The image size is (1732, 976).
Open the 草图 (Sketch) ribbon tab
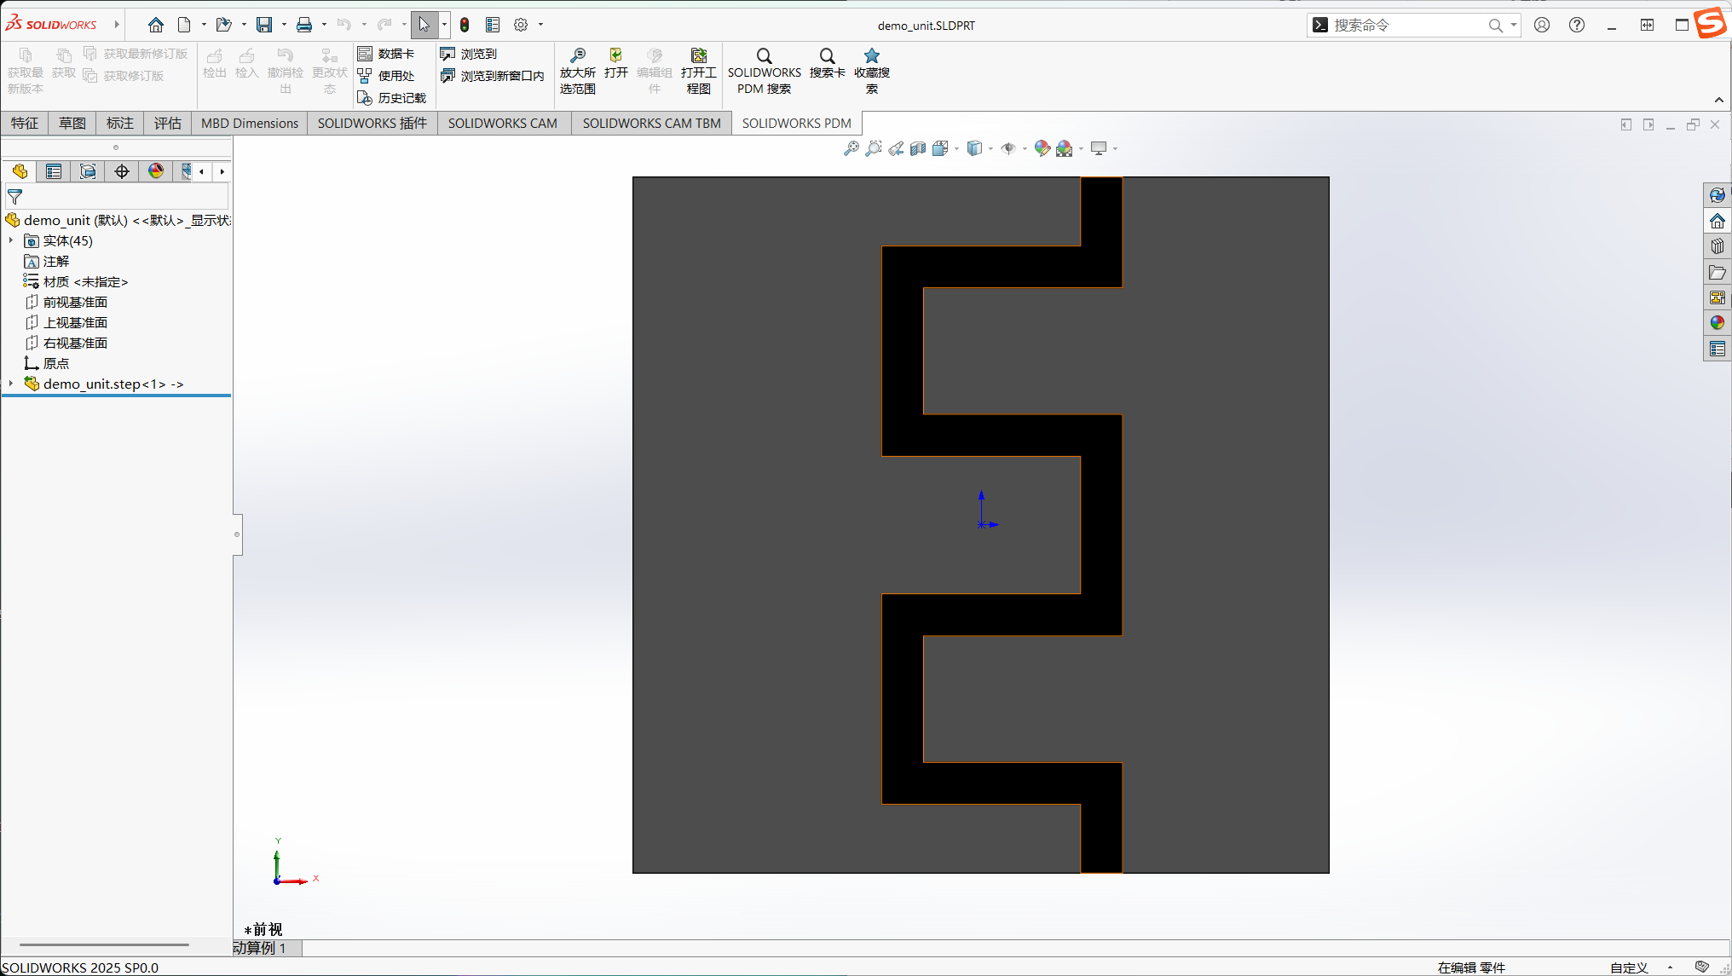click(x=72, y=123)
